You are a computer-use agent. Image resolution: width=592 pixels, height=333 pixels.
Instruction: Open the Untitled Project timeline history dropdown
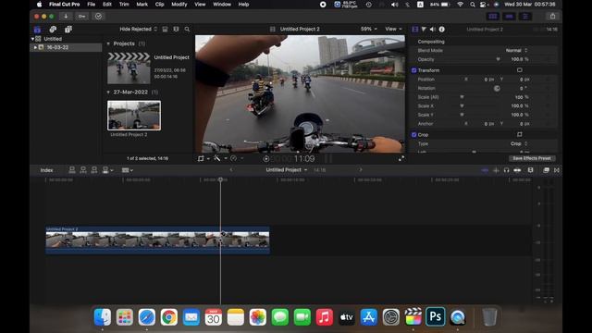(x=287, y=170)
